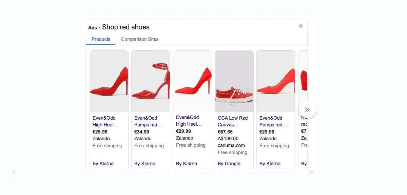The height and width of the screenshot is (195, 407).
Task: Select the Comparison Sites tab
Action: coord(140,39)
